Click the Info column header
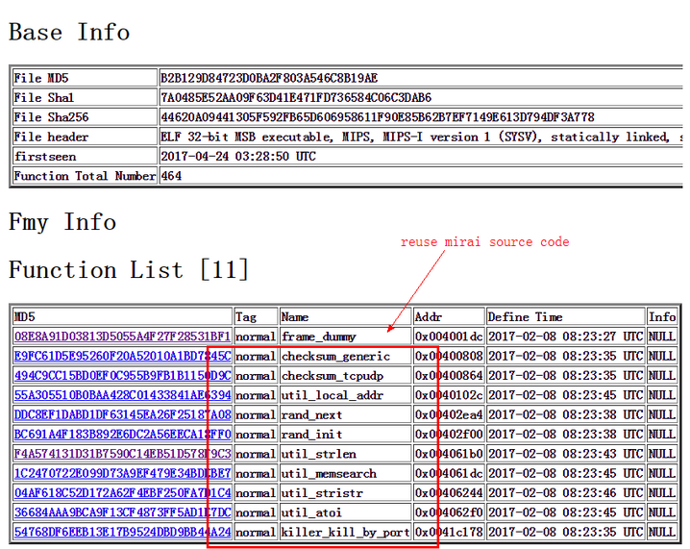 (662, 316)
